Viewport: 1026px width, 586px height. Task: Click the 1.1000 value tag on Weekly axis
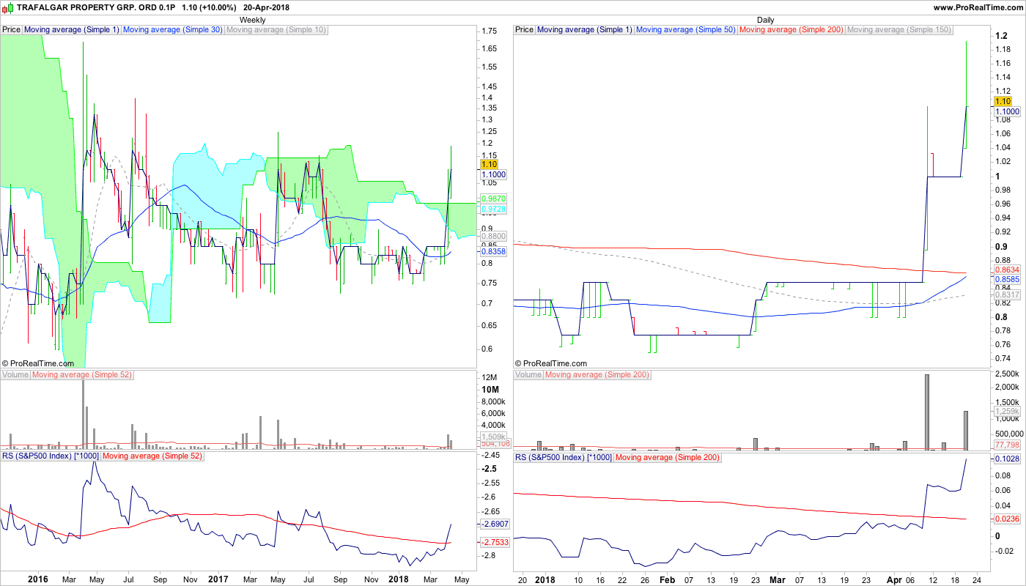[x=494, y=175]
